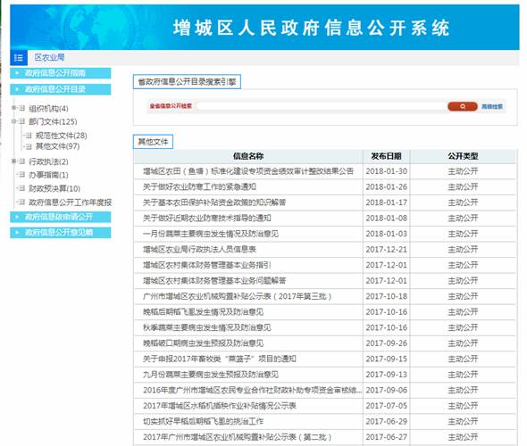The image size is (527, 446).
Task: Click folder icon beside 规范性文件(28)
Action: pyautogui.click(x=29, y=136)
